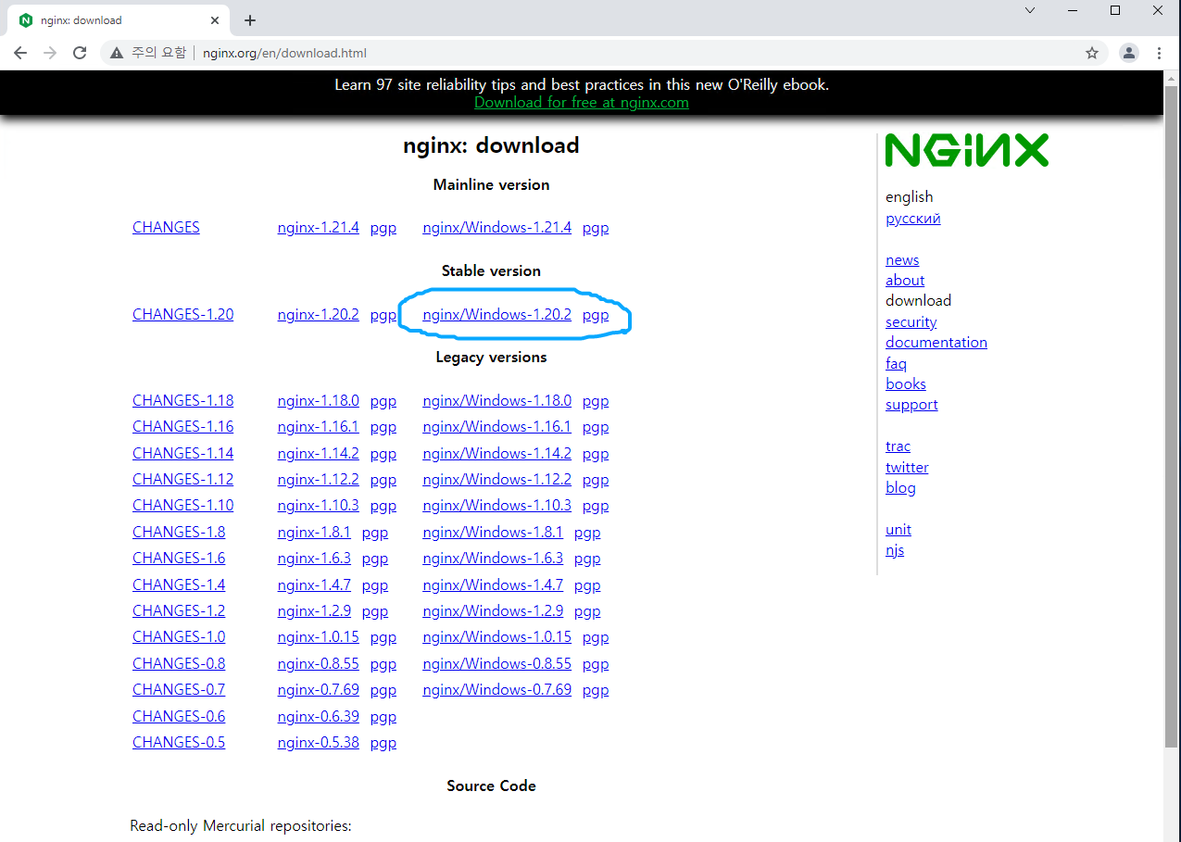Screen dimensions: 1181x842
Task: Open pgp signature for nginx/Windows-1.21.4
Action: tap(596, 228)
